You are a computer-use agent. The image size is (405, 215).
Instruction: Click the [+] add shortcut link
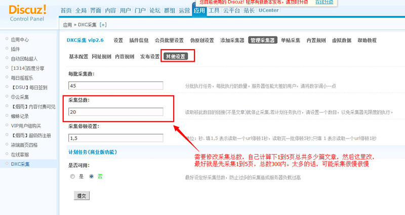[x=103, y=25]
